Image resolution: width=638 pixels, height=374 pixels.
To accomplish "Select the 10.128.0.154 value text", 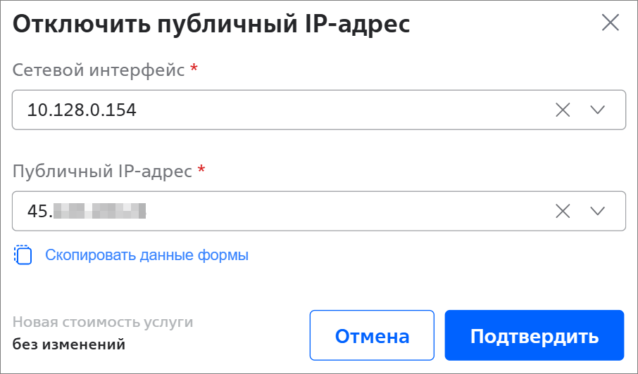I will [x=82, y=110].
